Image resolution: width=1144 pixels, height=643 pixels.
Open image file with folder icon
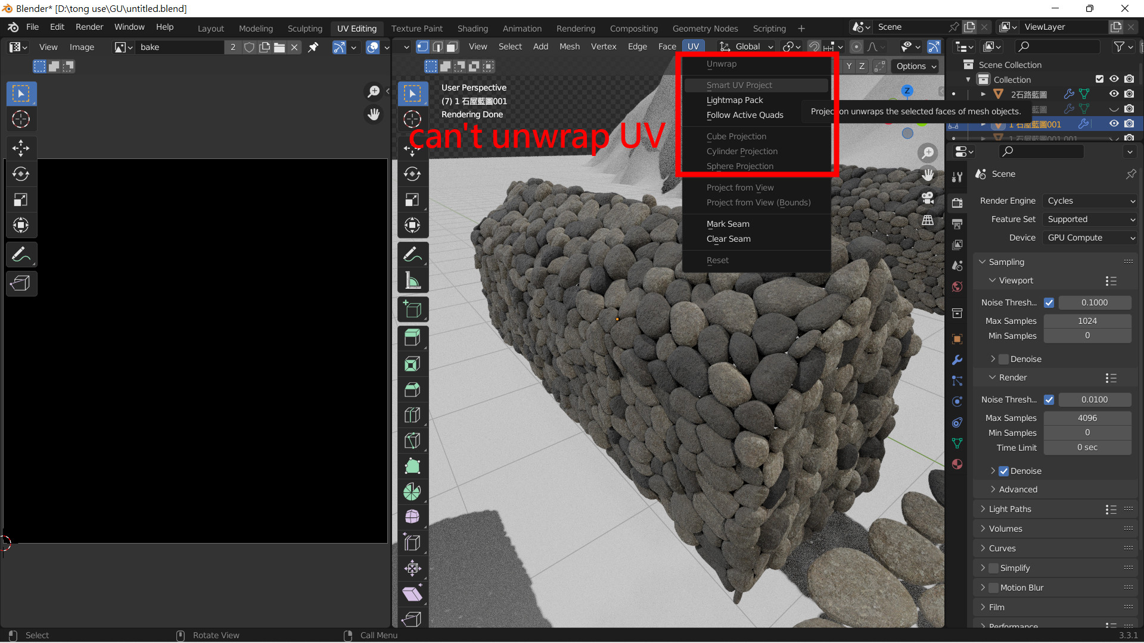coord(279,47)
